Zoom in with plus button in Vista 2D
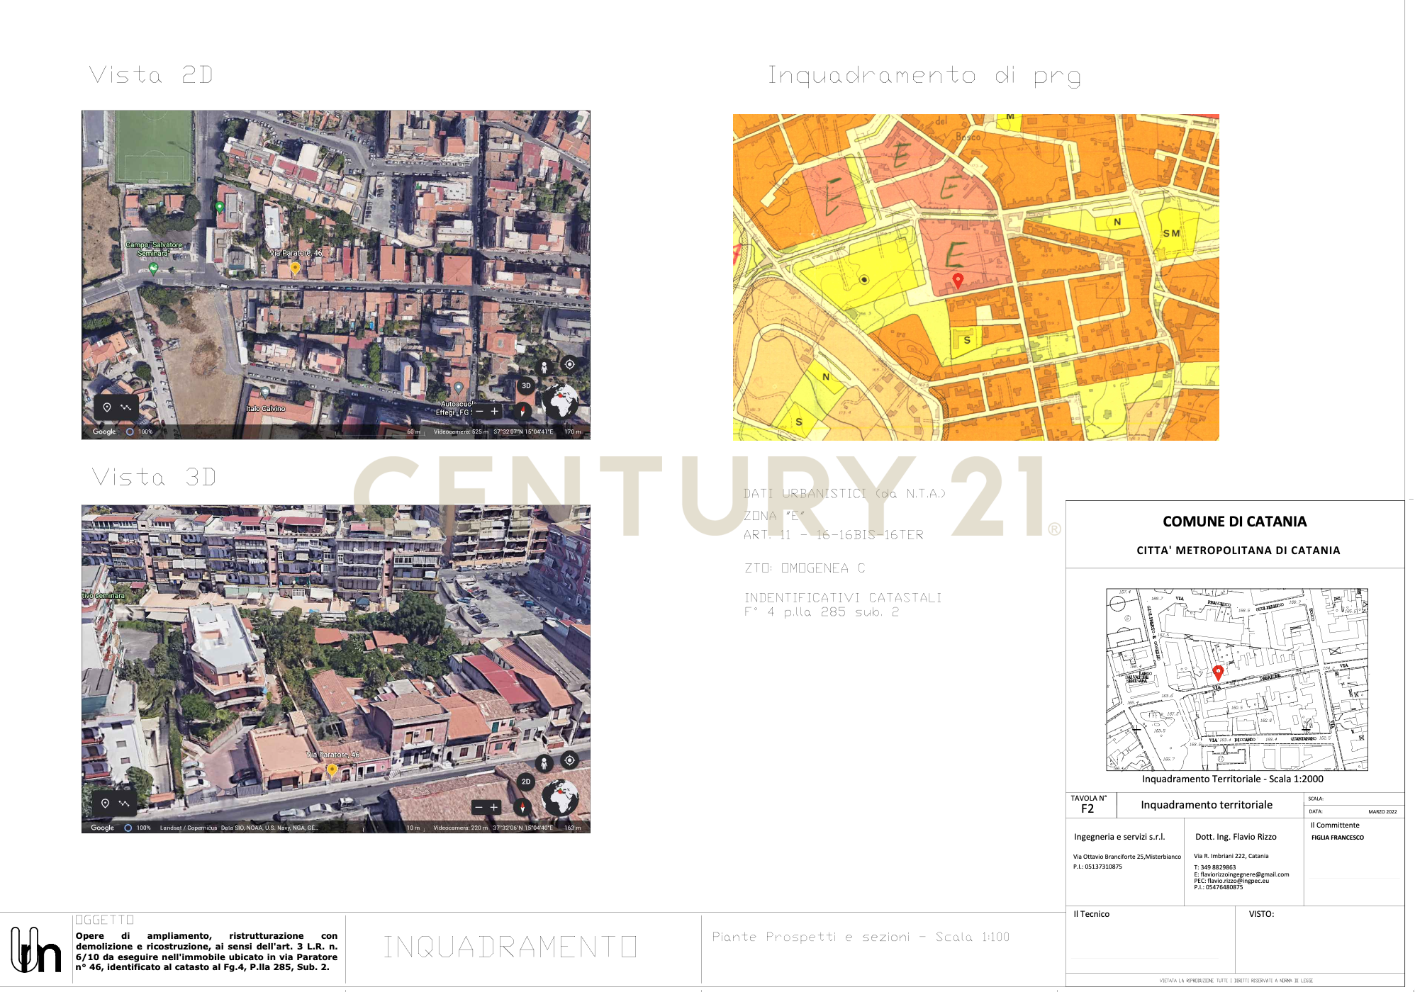The image size is (1415, 992). [x=495, y=411]
